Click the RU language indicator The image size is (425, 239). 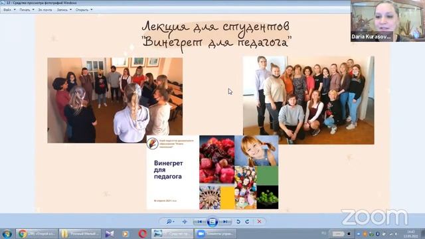tap(324, 233)
